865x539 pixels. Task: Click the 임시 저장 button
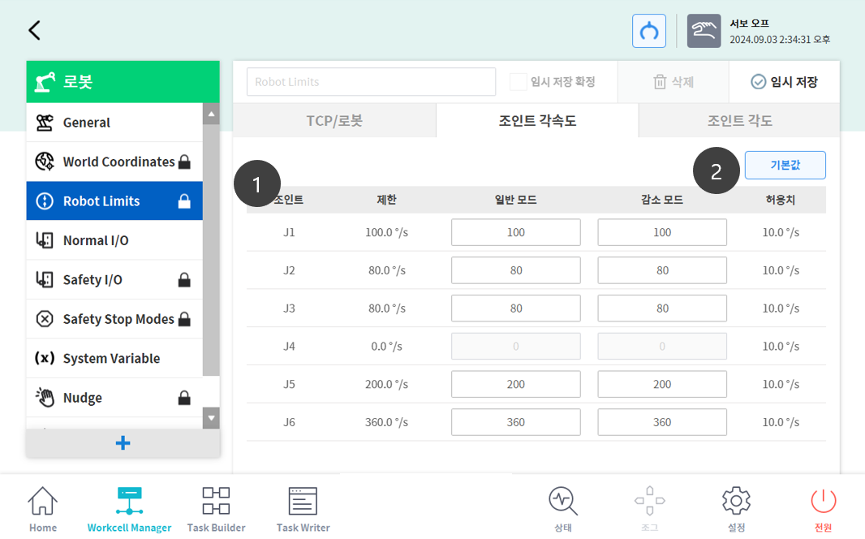784,82
